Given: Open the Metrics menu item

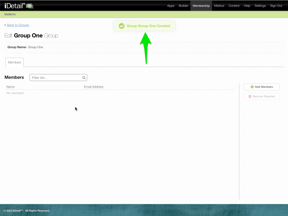Looking at the screenshot, I should (x=219, y=6).
